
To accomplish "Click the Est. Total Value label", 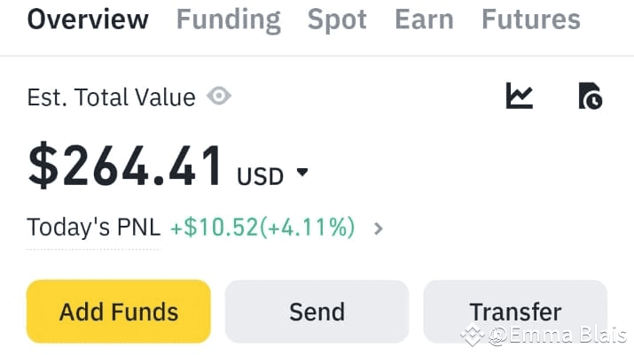I will point(111,97).
